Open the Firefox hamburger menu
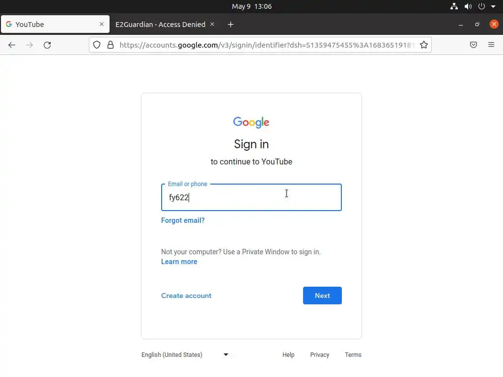Viewport: 503px width, 377px height. (491, 45)
